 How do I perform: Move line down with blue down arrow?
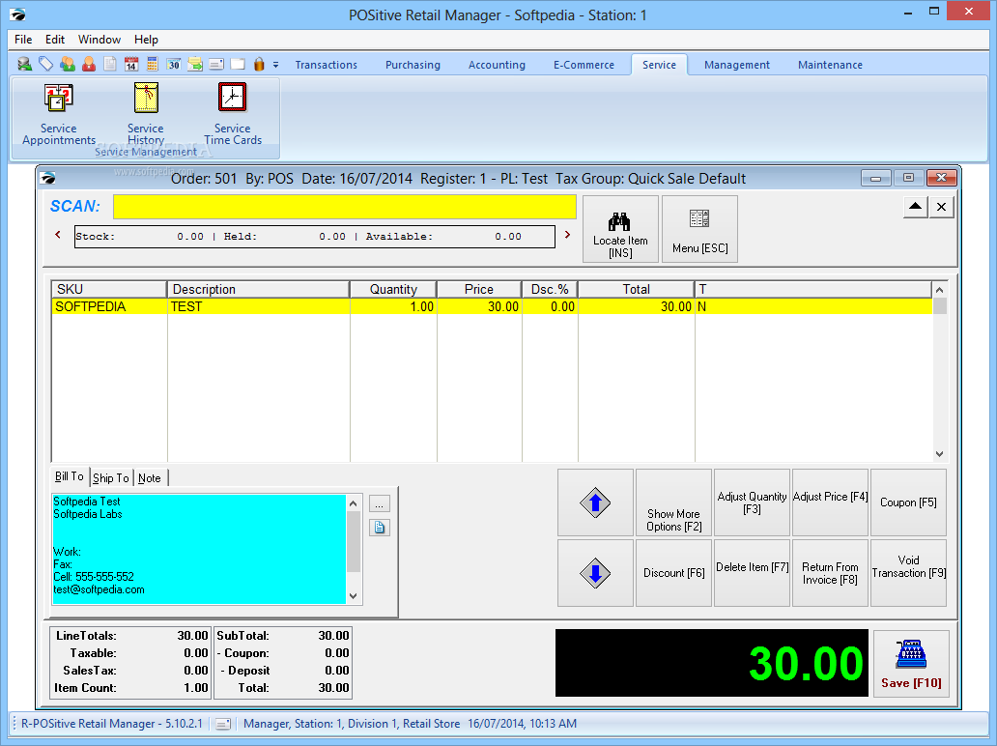coord(596,573)
